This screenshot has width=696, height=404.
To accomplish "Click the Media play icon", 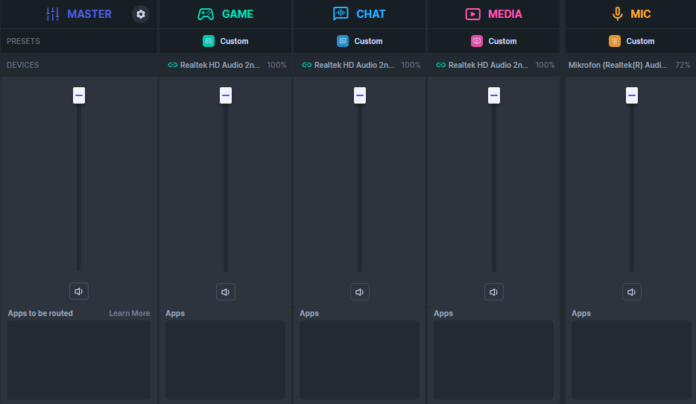I will (472, 14).
